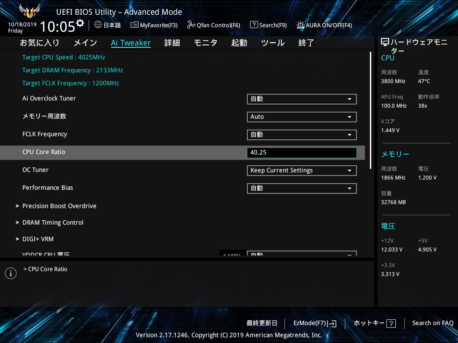Click the TUF logo emblem
Image resolution: width=458 pixels, height=343 pixels.
[30, 11]
